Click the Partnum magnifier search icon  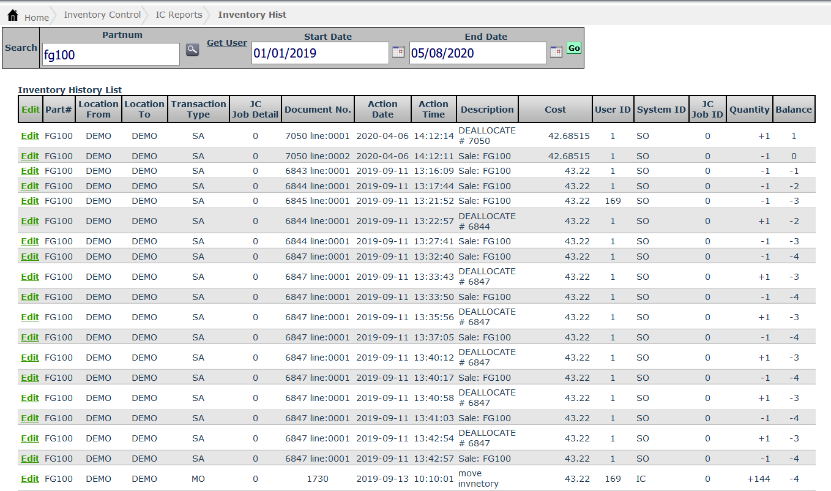(x=192, y=50)
